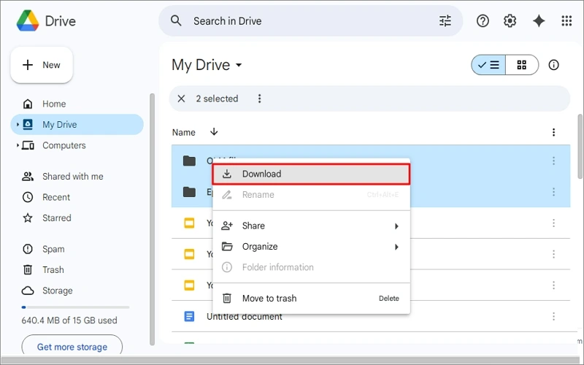
Task: Open the Gemini sparkle panel
Action: coord(539,21)
